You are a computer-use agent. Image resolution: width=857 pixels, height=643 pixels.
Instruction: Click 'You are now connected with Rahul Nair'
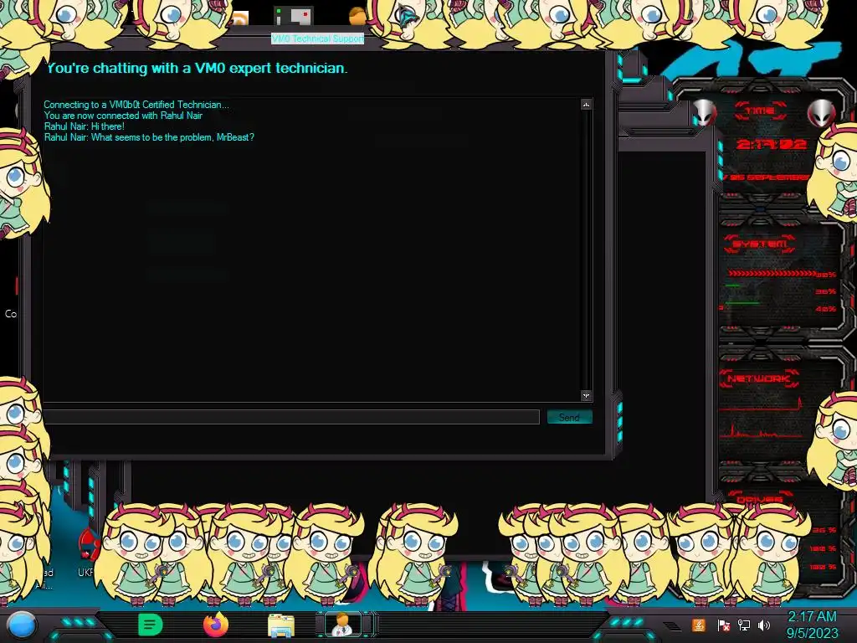coord(123,116)
